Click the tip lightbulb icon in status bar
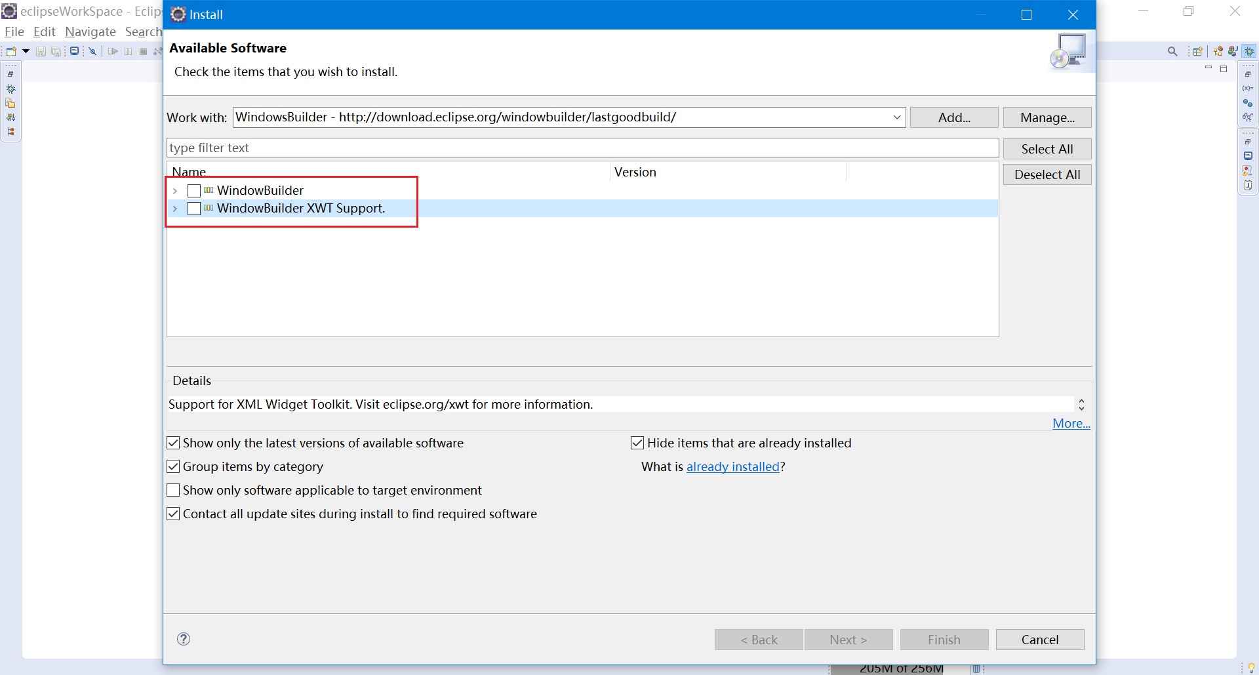 1251,668
